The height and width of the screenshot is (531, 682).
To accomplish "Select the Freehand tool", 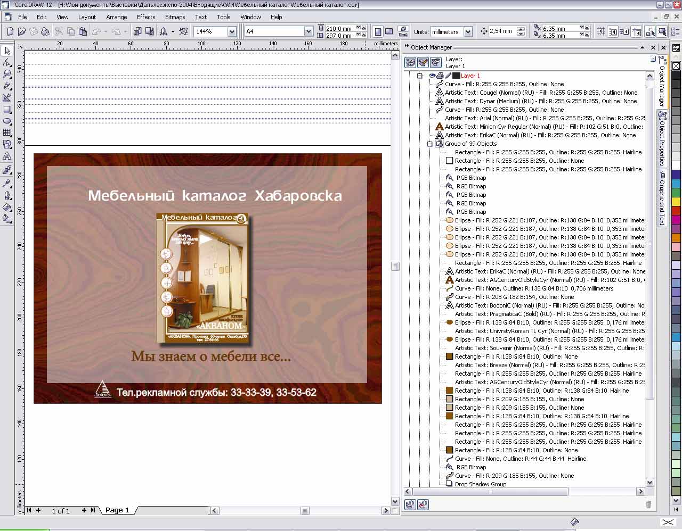I will (x=7, y=86).
